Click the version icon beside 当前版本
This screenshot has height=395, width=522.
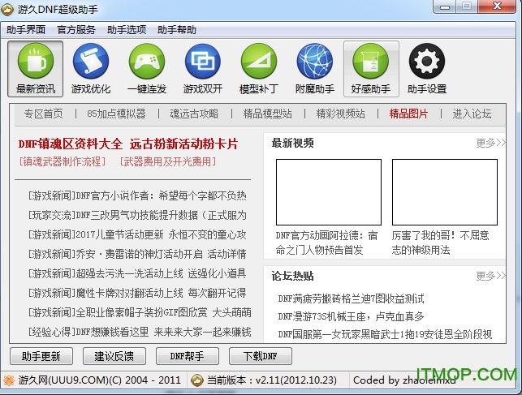pyautogui.click(x=197, y=380)
